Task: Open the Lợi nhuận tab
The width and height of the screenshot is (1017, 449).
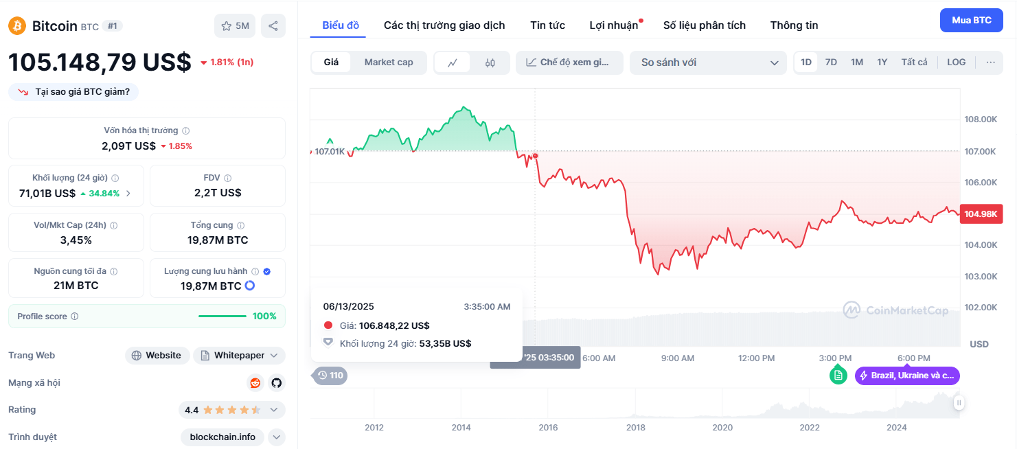Action: click(614, 25)
